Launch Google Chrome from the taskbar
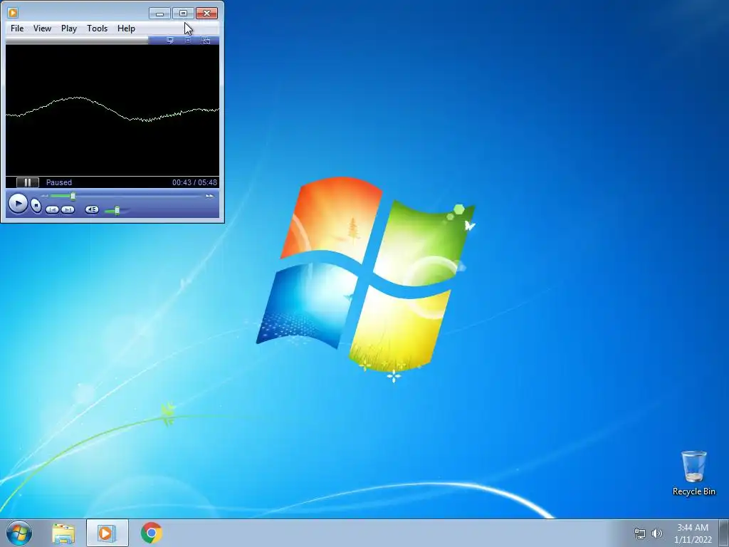729x547 pixels. [x=152, y=533]
